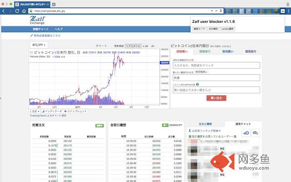Switch to the 信用買い tab
Viewport: 291px width, 182px height.
pyautogui.click(x=228, y=51)
